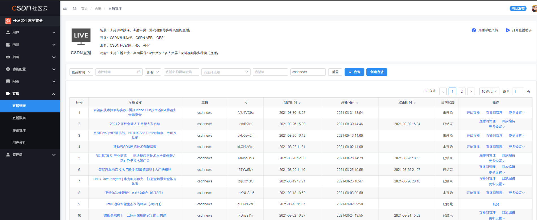Image resolution: width=537 pixels, height=220 pixels.
Task: Click the id cell kkOHVWcu
Action: click(x=246, y=147)
